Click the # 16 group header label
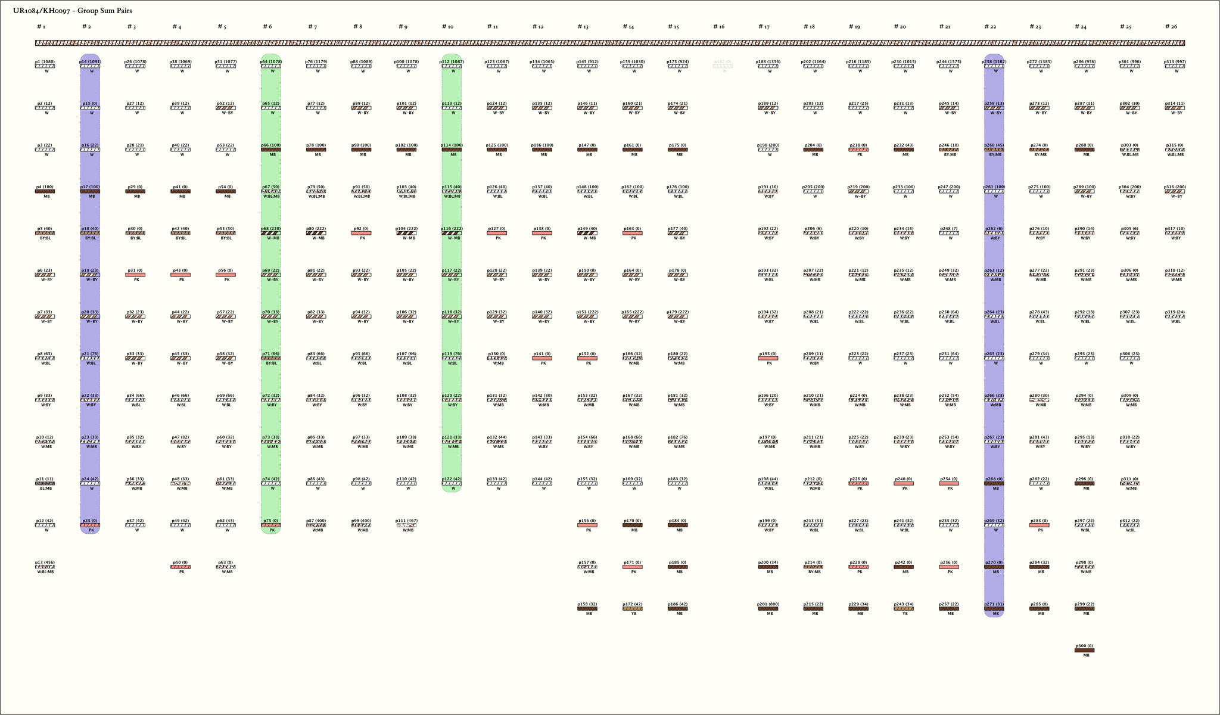1220x715 pixels. point(719,27)
